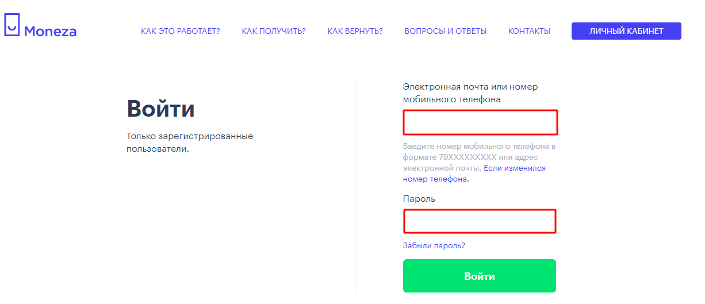Click the ЛИЧНЫЙ КАБИНЕТ button
The height and width of the screenshot is (304, 705).
626,31
